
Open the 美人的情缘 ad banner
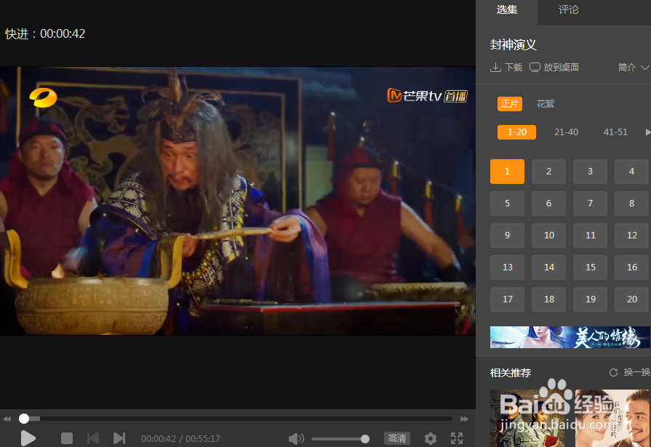click(570, 337)
